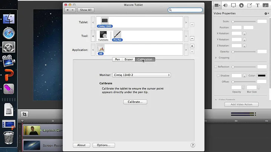The height and width of the screenshot is (152, 271).
Task: Click the Blur Size stepper
Action: click(x=259, y=87)
